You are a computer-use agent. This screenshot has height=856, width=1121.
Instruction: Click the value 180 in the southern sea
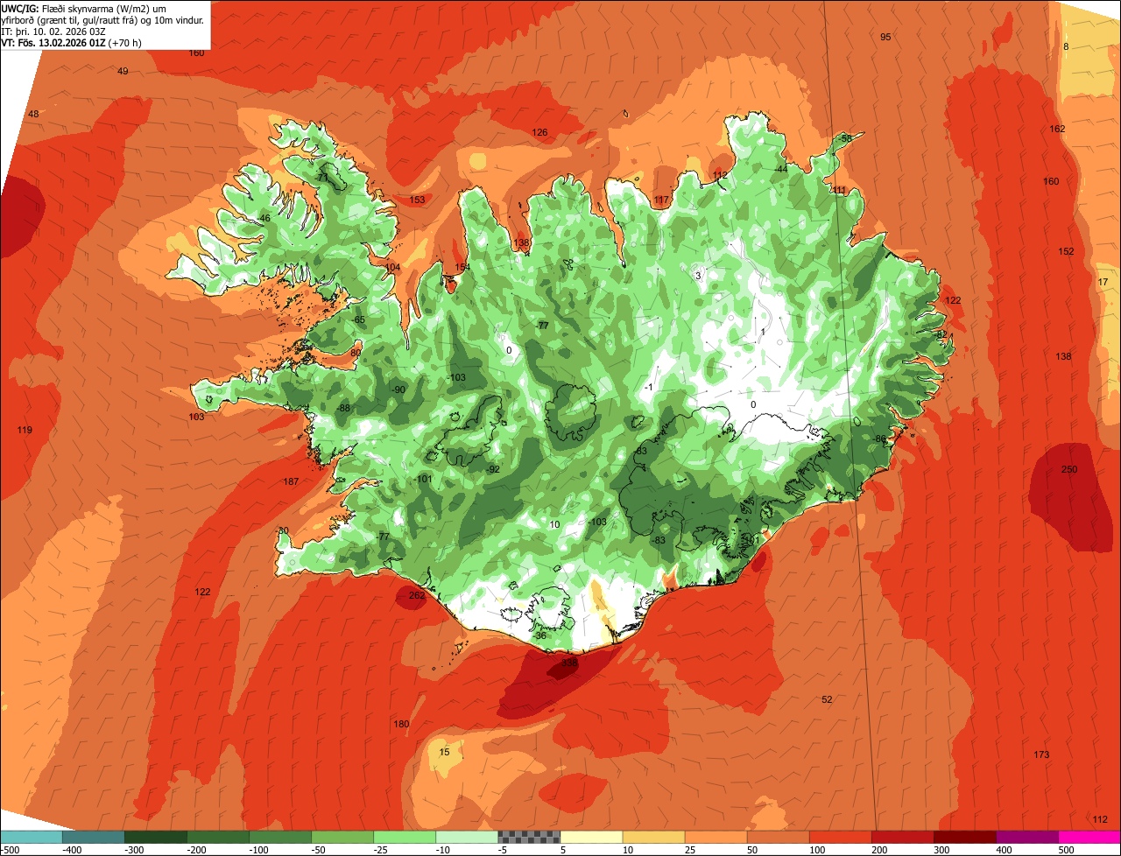click(x=401, y=724)
